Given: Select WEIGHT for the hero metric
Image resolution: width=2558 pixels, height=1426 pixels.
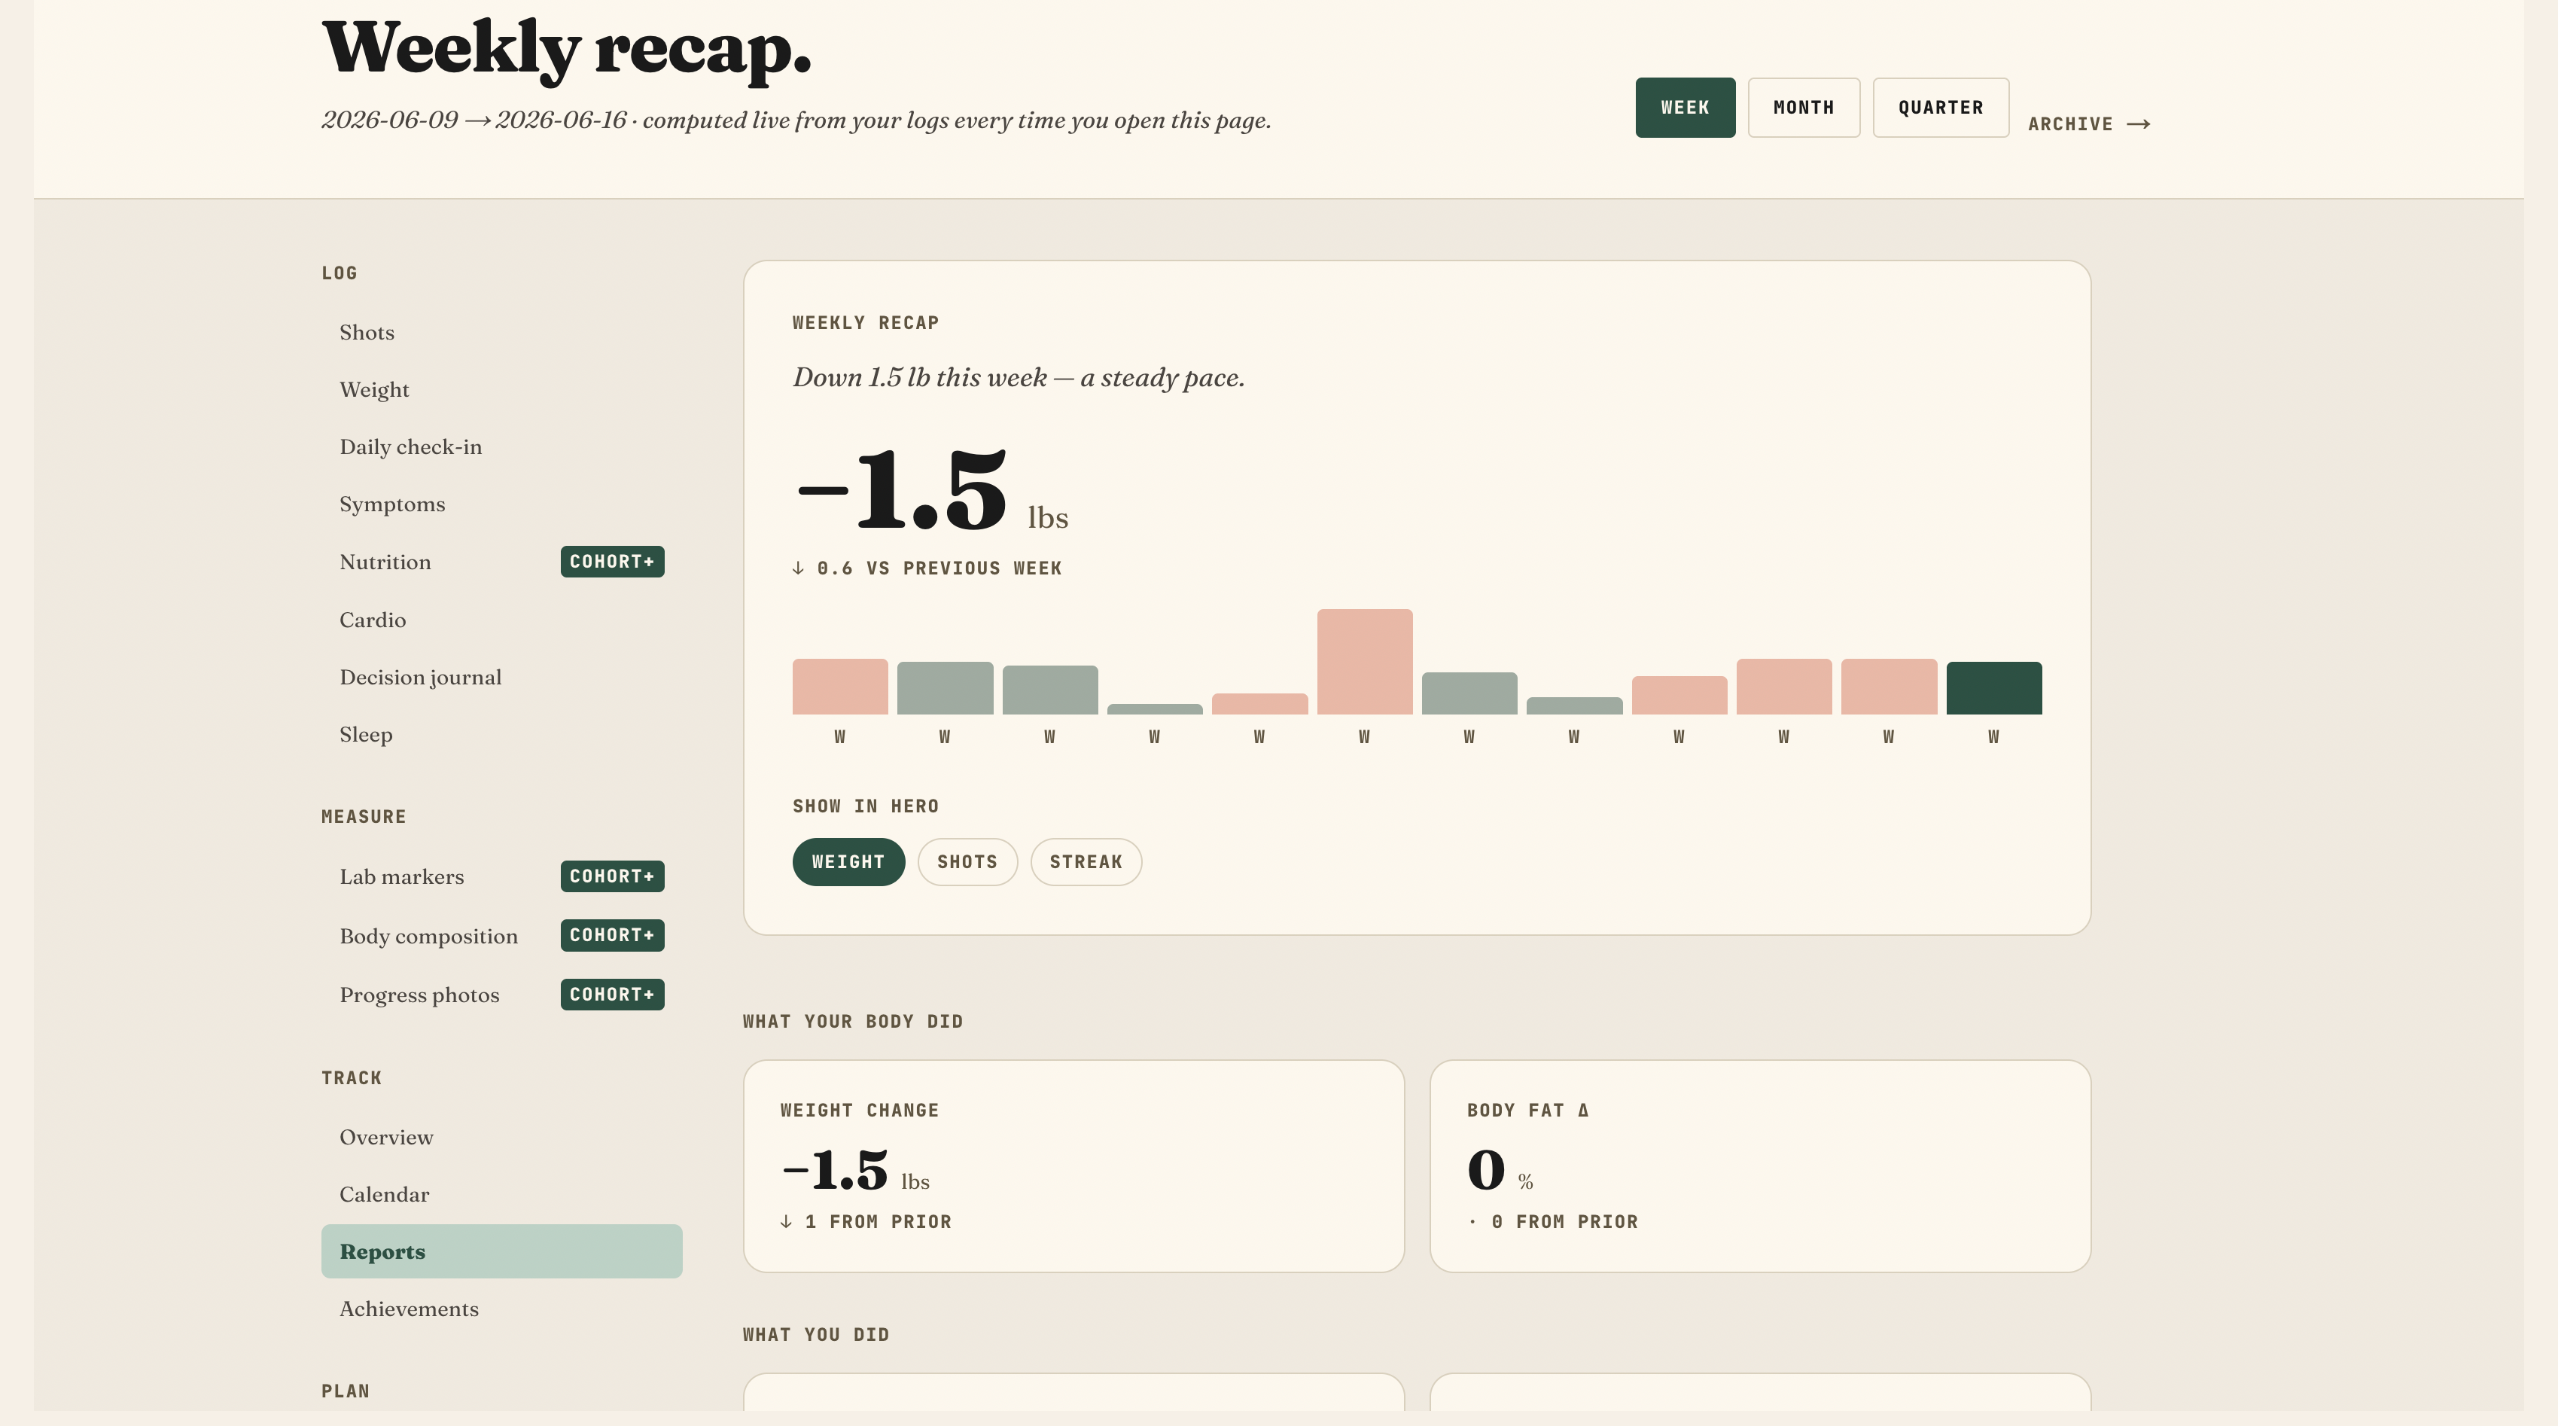Looking at the screenshot, I should [848, 862].
